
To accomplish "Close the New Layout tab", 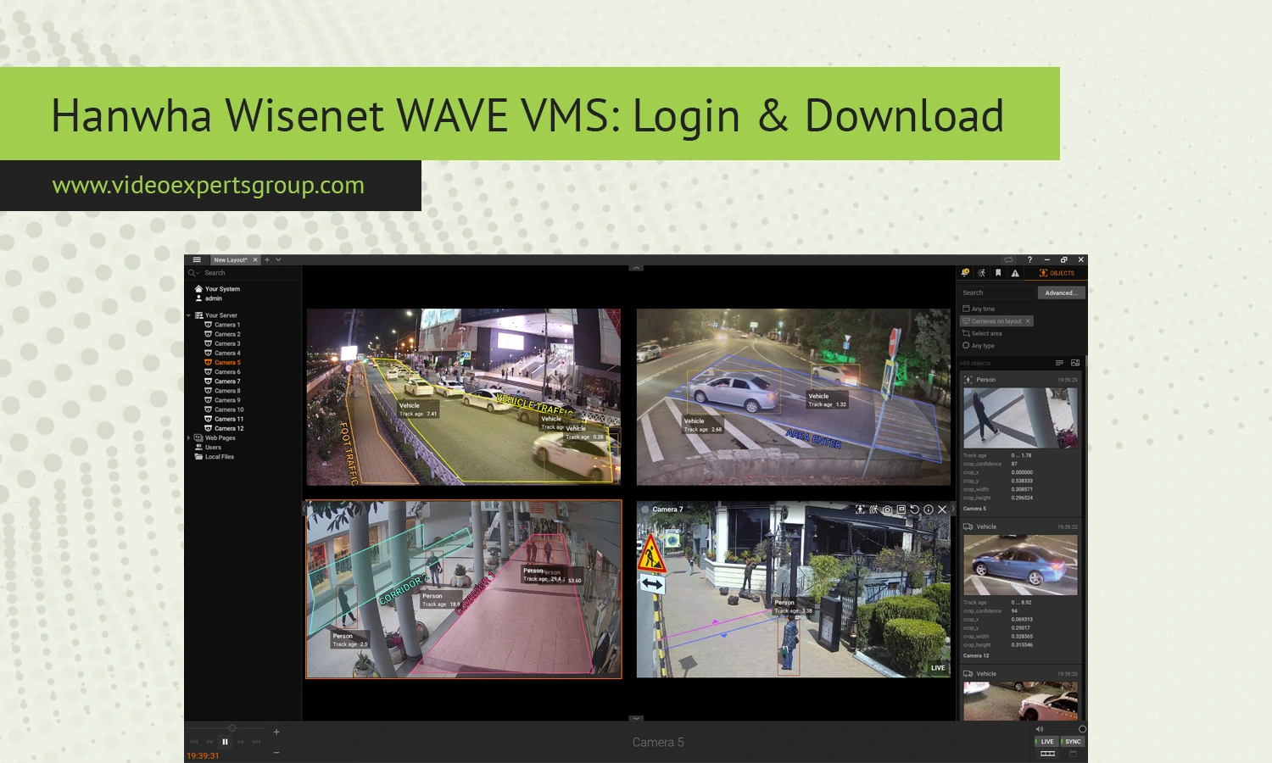I will (x=255, y=260).
